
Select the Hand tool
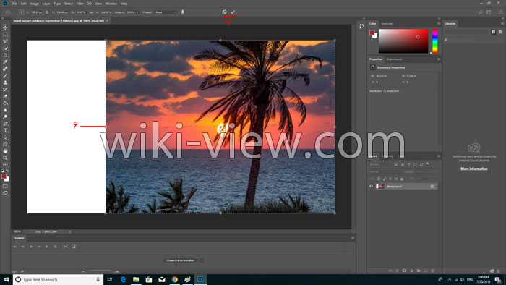[5, 151]
